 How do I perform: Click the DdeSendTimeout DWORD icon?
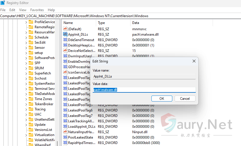65,40
